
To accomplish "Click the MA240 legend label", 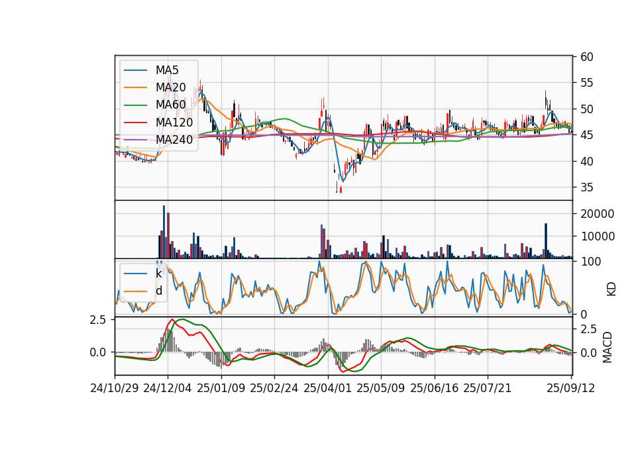I will tap(174, 140).
